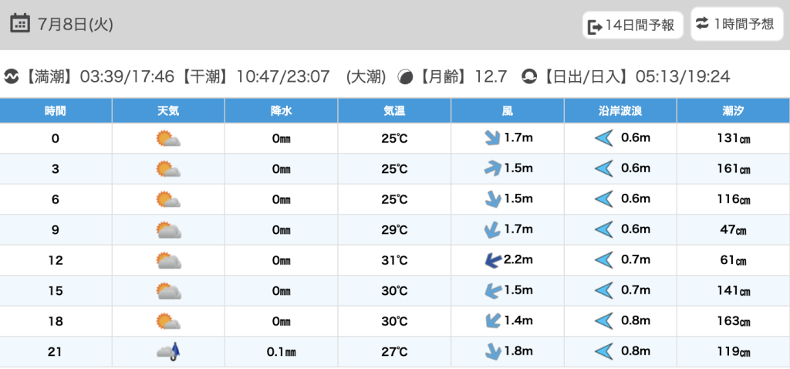
Task: Click the sunrise icon beside 日出/日入
Action: point(529,76)
